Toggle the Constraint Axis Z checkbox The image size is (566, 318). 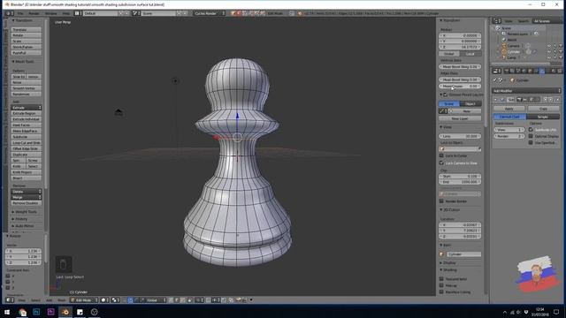[x=8, y=287]
